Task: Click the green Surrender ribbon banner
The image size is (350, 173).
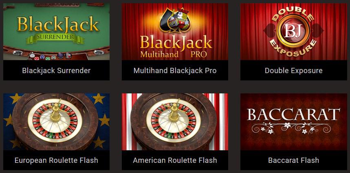Action: point(55,38)
